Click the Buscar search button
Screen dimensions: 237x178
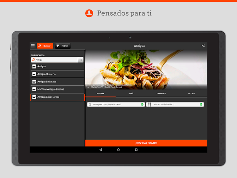tap(45, 46)
